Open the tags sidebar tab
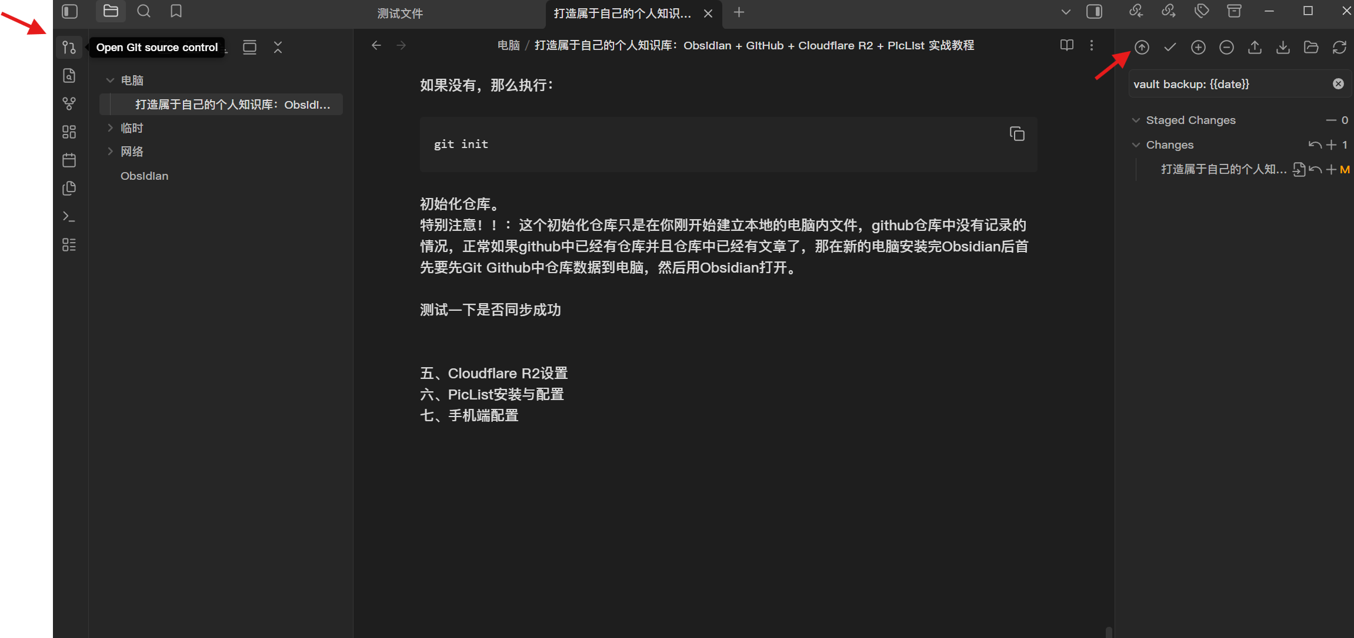The width and height of the screenshot is (1354, 638). [1201, 11]
